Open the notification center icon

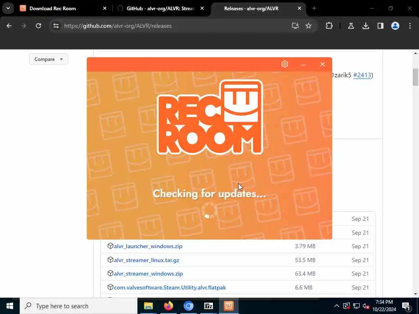(x=406, y=306)
